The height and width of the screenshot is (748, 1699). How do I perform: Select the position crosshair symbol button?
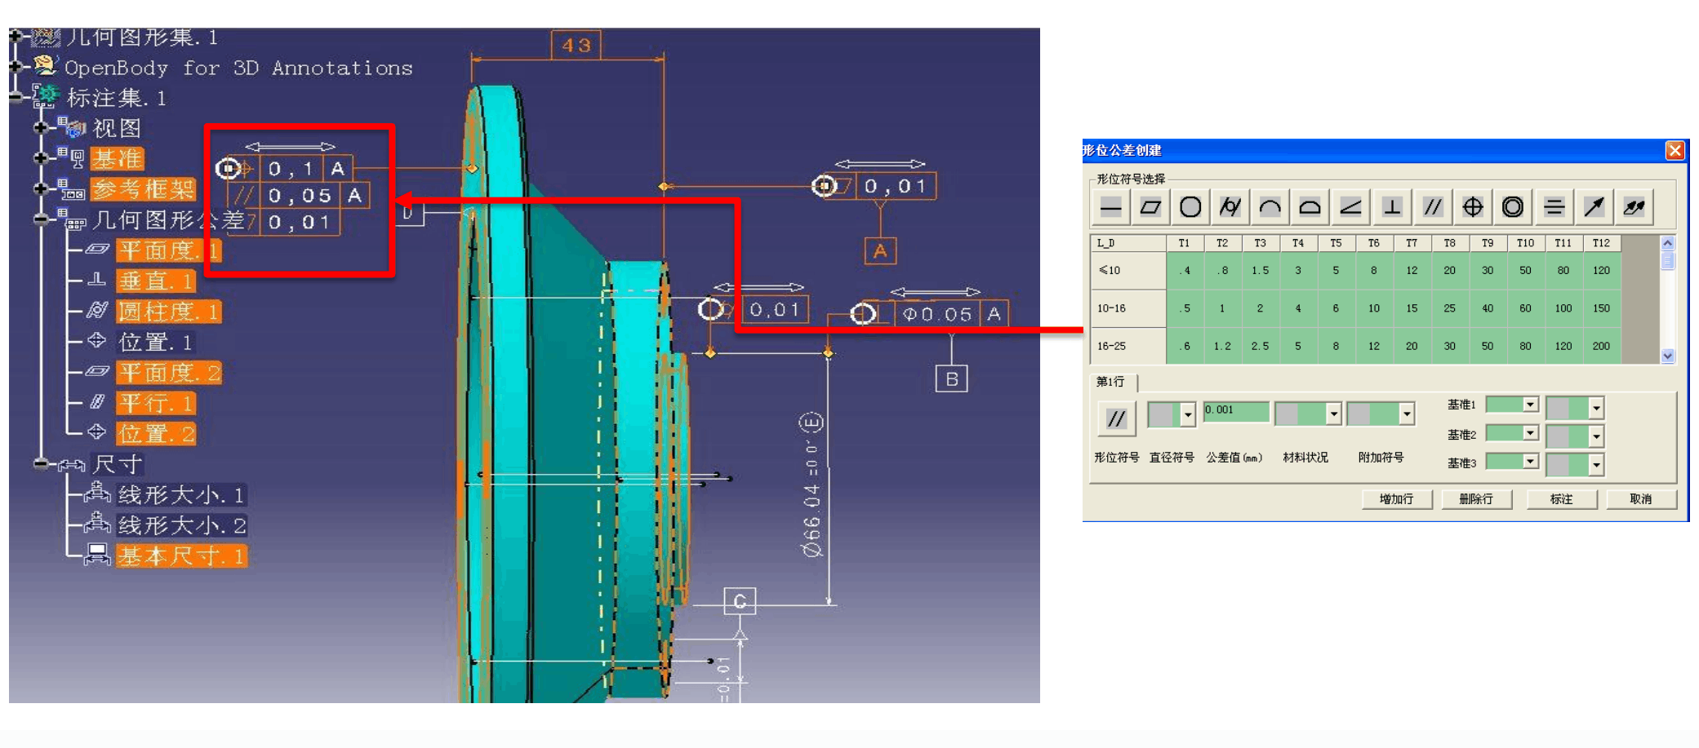(1472, 207)
